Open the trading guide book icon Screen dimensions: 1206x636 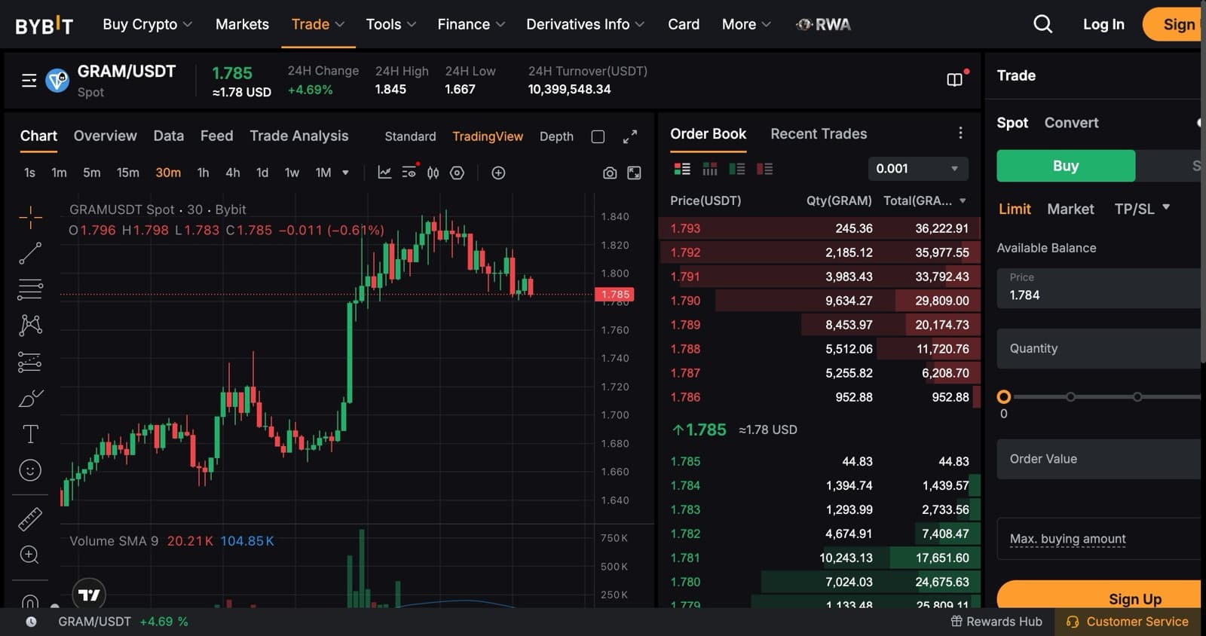point(954,79)
